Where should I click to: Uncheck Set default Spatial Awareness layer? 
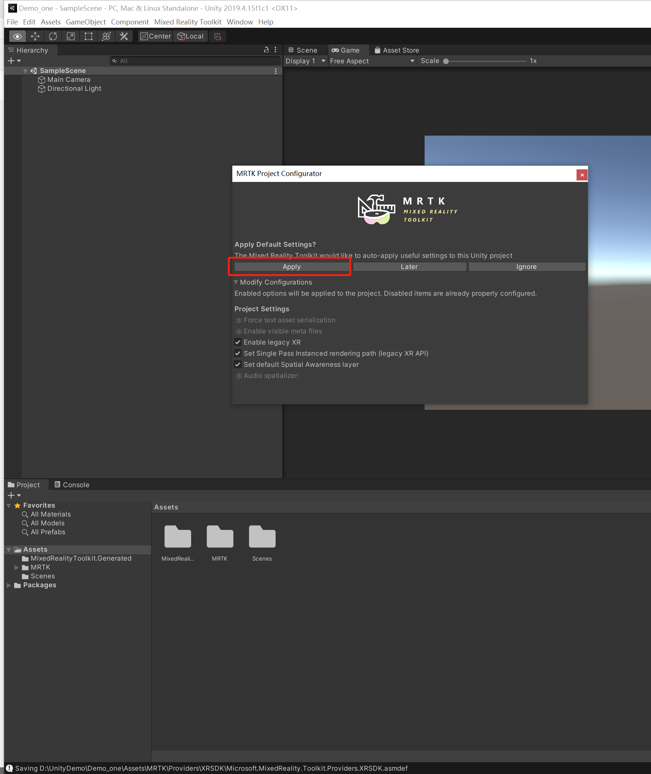coord(238,365)
